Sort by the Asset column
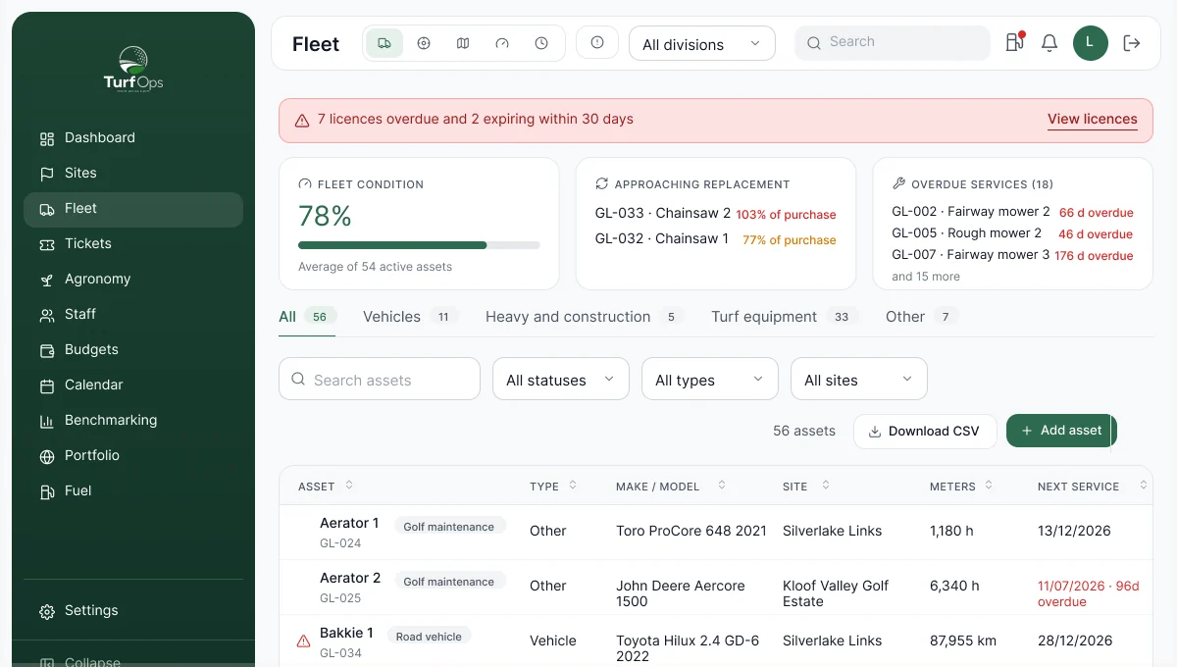Viewport: 1177px width, 667px height. 326,487
